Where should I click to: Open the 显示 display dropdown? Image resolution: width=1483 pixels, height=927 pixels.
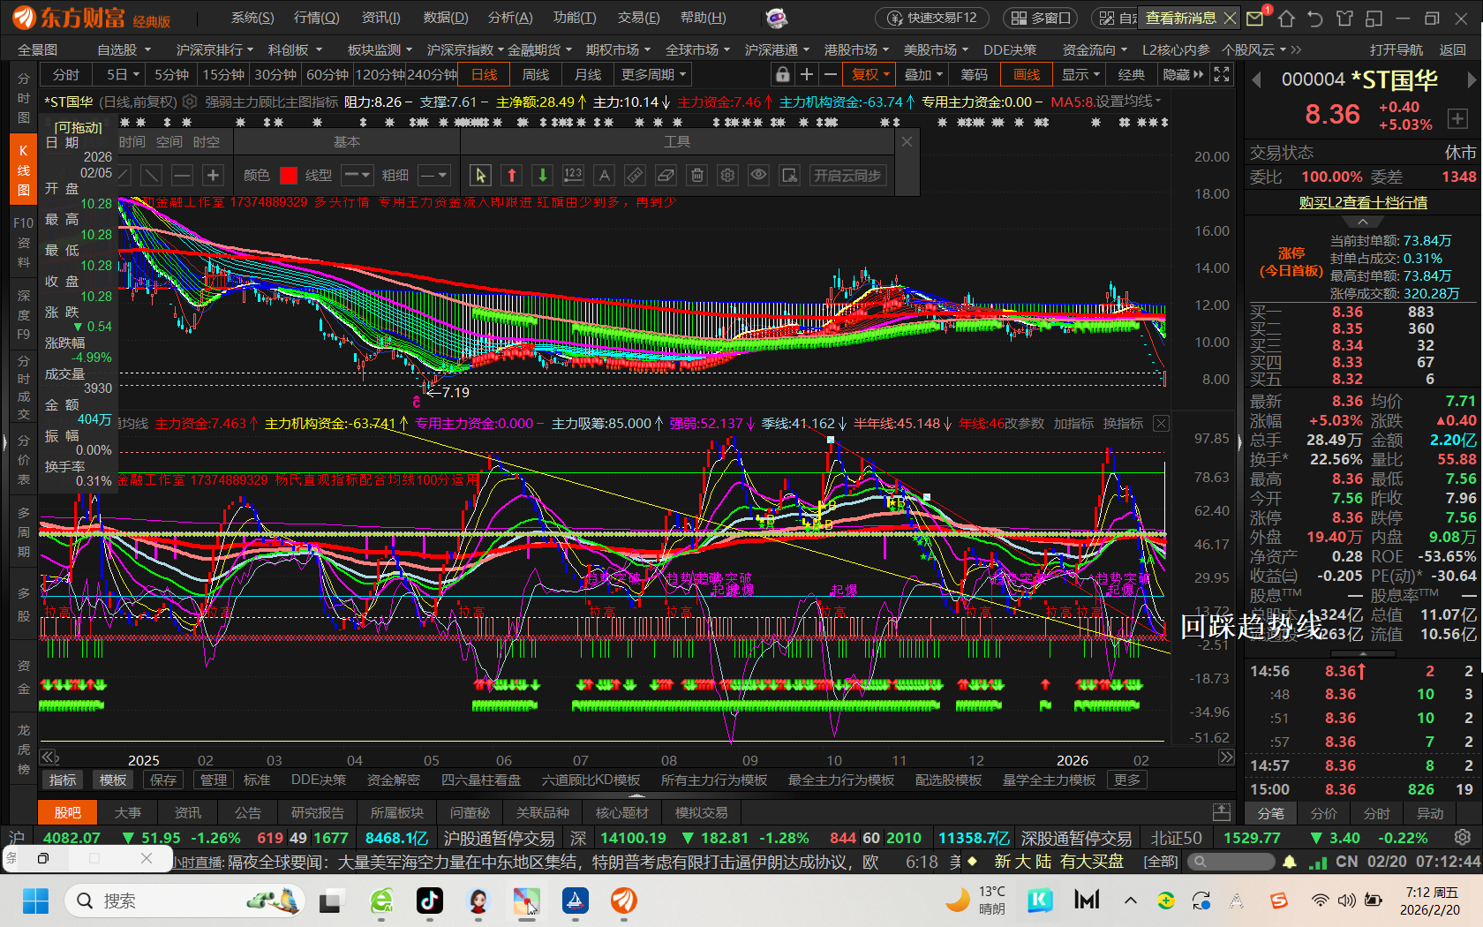[1080, 74]
